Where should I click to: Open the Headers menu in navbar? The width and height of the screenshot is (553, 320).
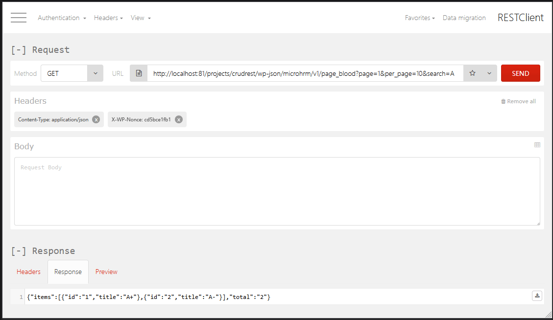pos(108,18)
